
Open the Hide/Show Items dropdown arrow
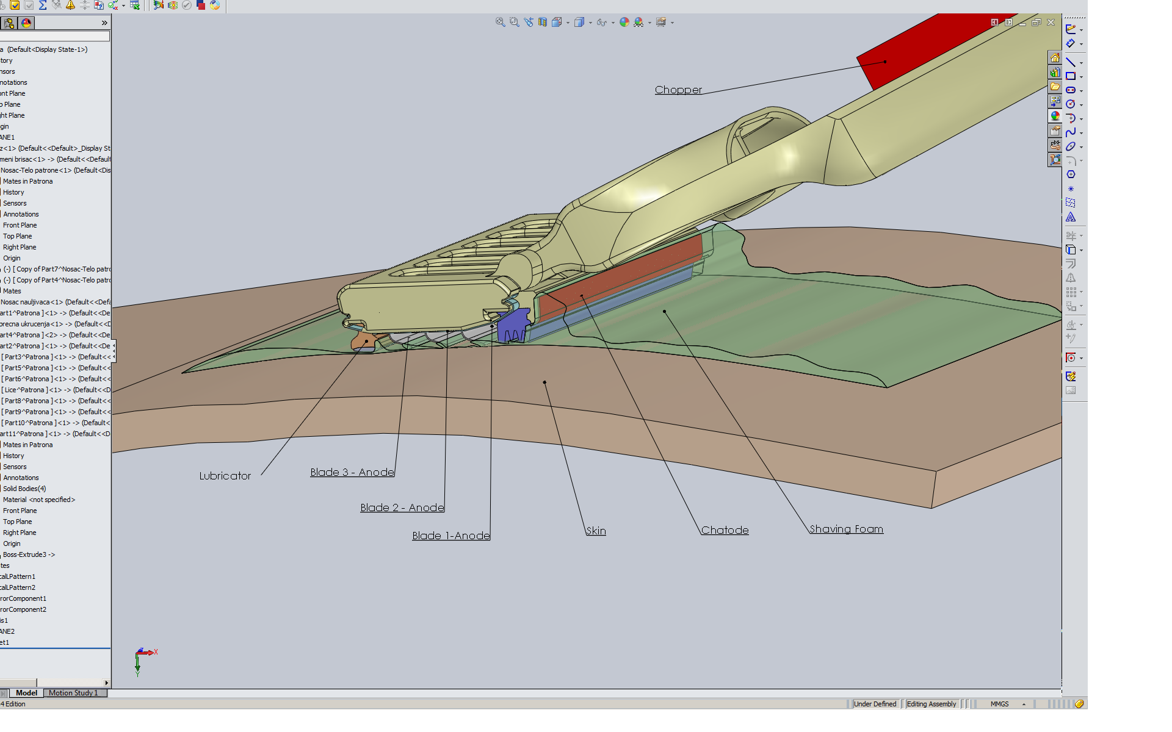coord(612,23)
